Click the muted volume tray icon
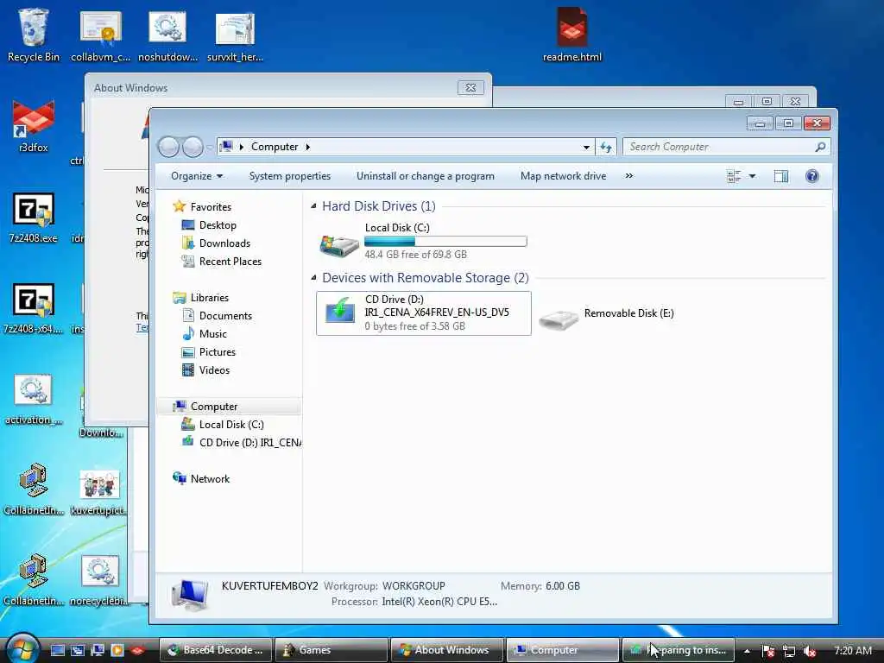Viewport: 884px width, 663px height. 810,651
